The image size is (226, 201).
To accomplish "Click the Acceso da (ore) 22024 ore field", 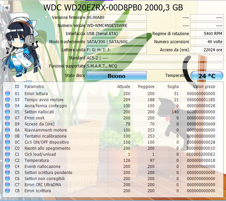I will pos(207,50).
